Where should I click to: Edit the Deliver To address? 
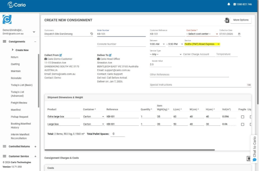[x=110, y=55]
